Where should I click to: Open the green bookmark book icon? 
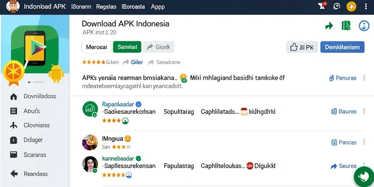[x=346, y=26]
